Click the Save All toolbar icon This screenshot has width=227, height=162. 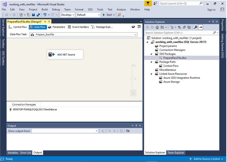(x=38, y=15)
